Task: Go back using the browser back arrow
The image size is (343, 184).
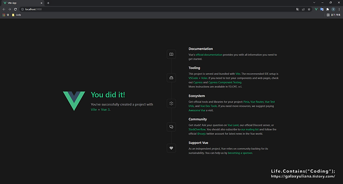Action: 4,9
